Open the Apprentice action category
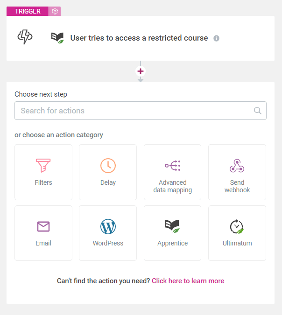This screenshot has width=282, height=315. (x=172, y=233)
